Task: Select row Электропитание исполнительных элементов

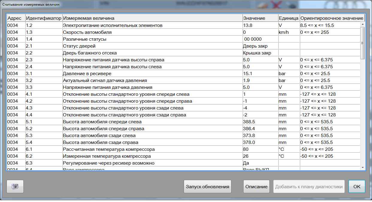Action: click(183, 25)
